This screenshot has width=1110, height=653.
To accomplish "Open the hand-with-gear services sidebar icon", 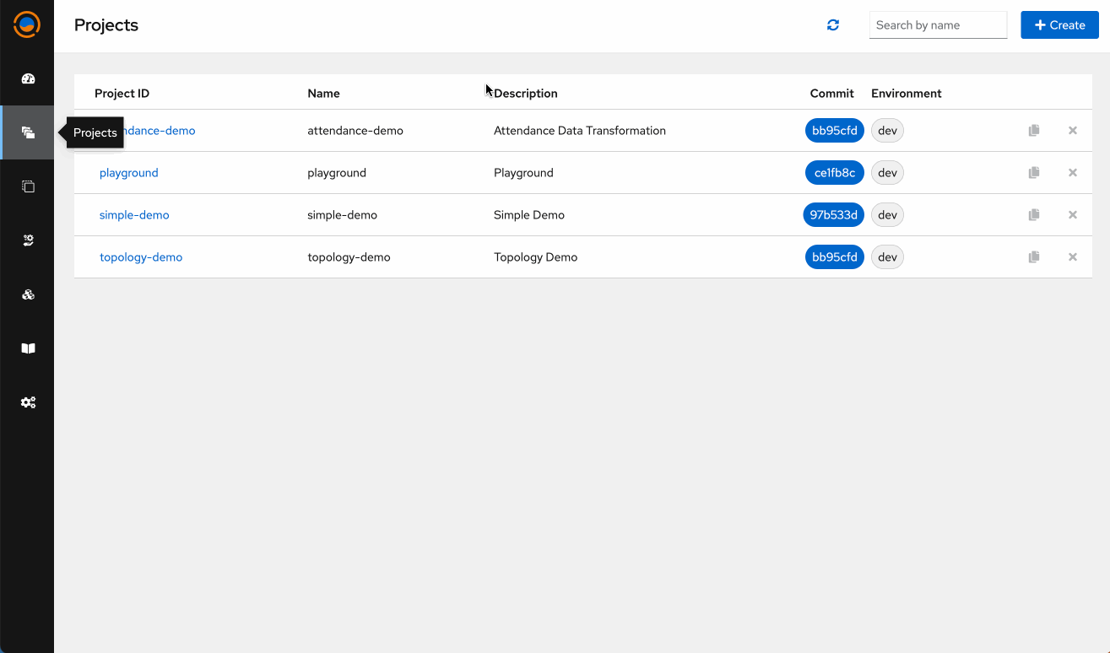I will (28, 240).
